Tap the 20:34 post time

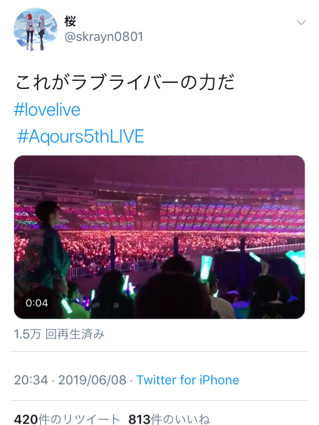point(31,380)
